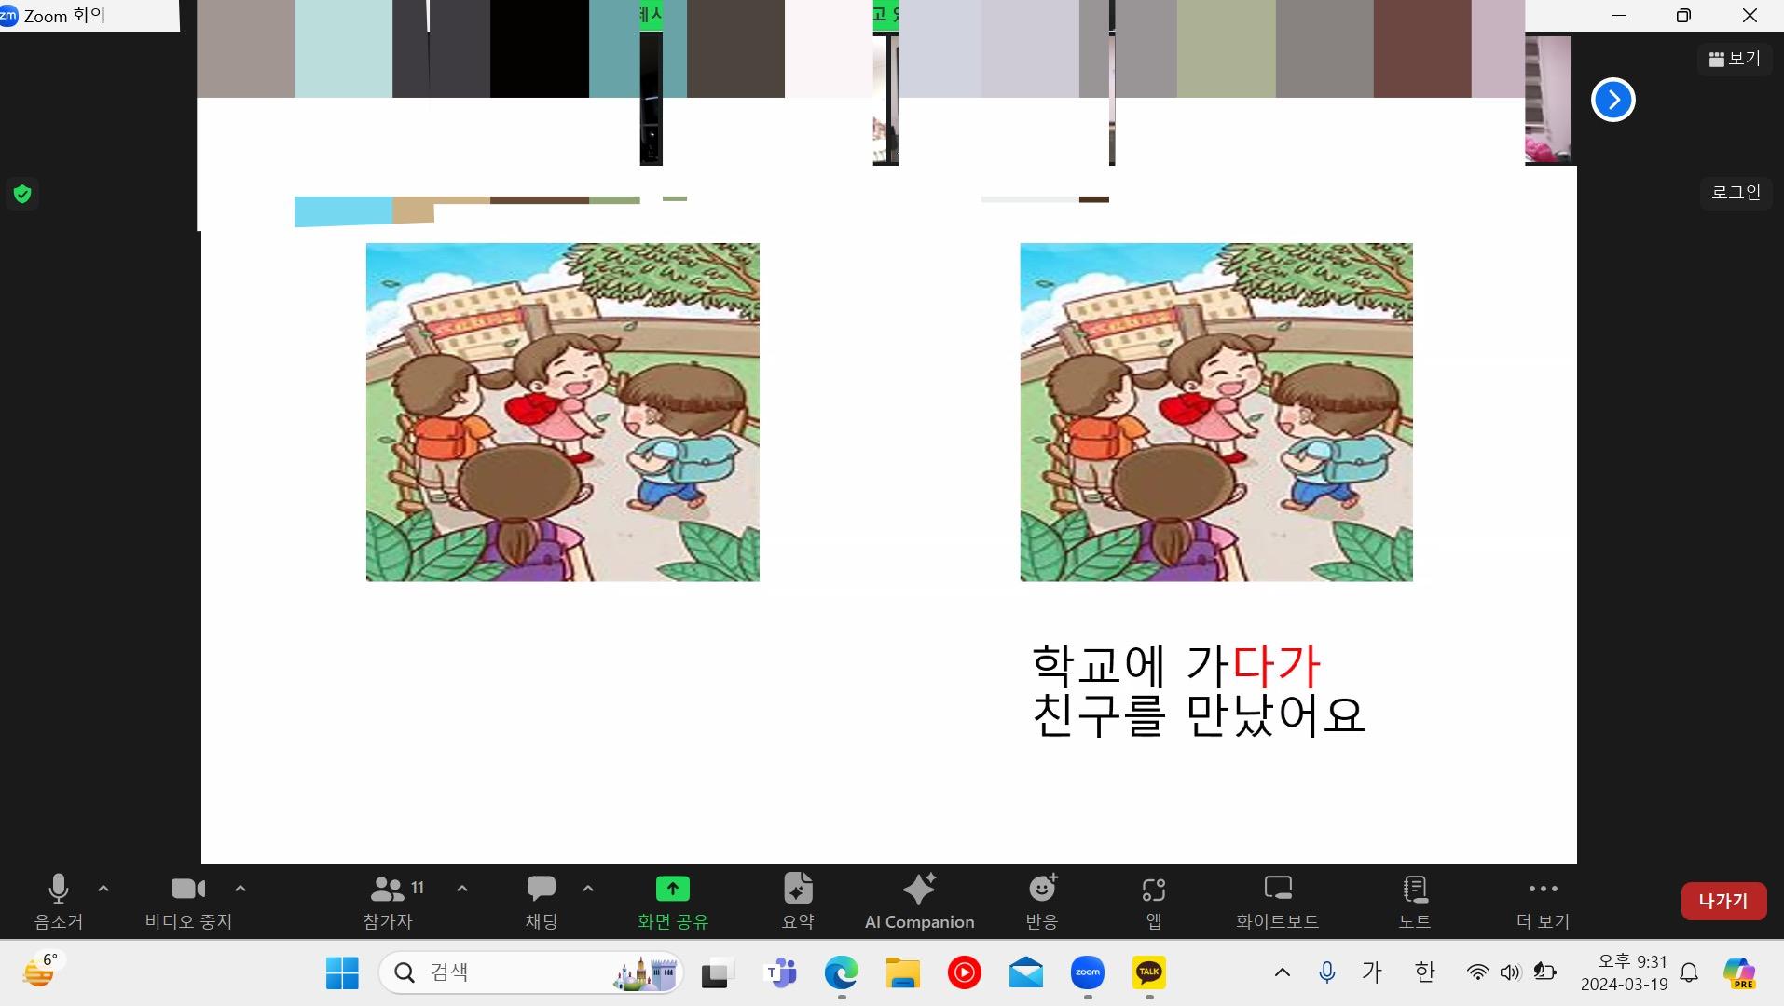Open AI Companion
This screenshot has width=1784, height=1006.
(x=919, y=902)
